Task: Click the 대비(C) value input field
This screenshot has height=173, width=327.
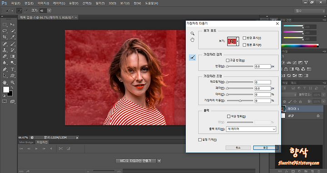Action: tap(263, 95)
